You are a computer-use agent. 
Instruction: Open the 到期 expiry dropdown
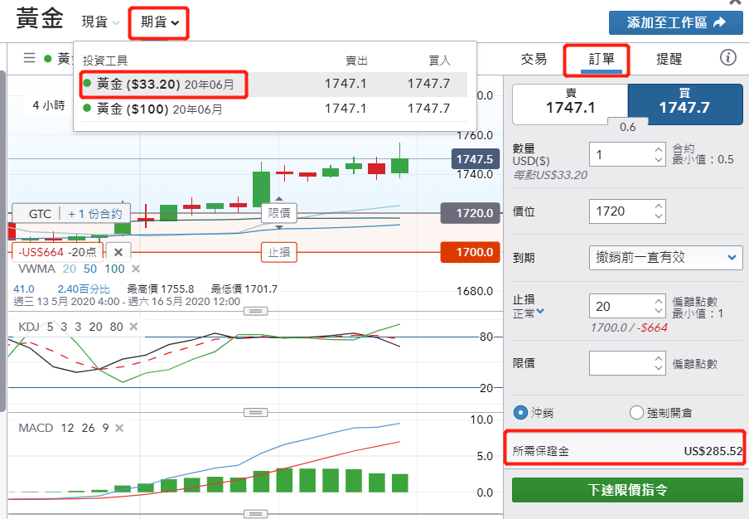tap(666, 258)
